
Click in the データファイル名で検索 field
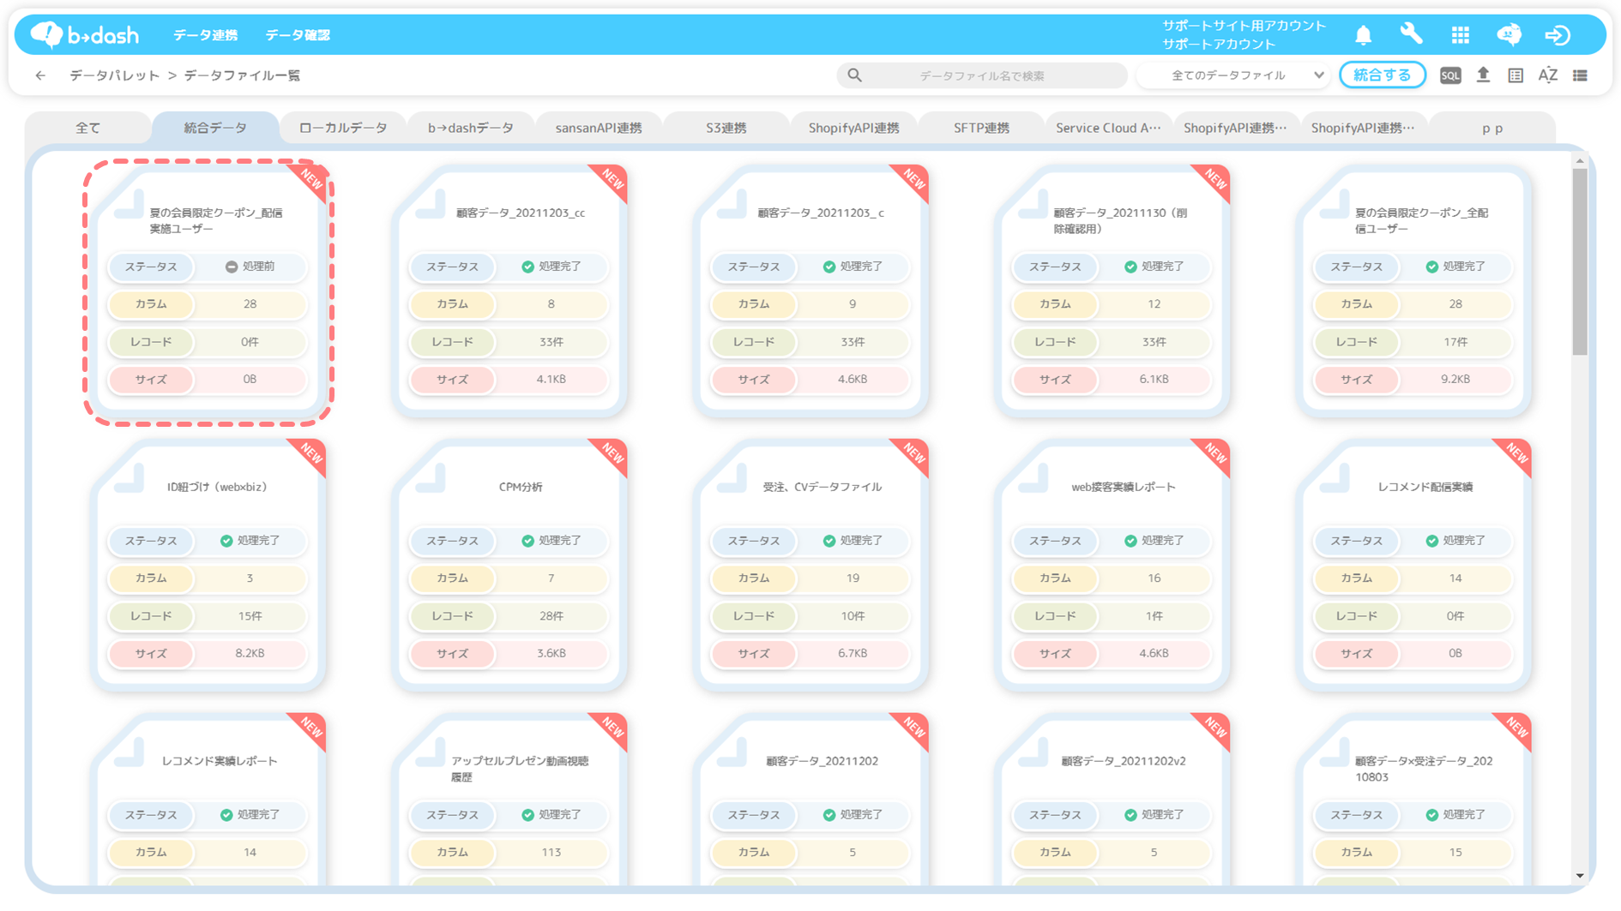[981, 75]
